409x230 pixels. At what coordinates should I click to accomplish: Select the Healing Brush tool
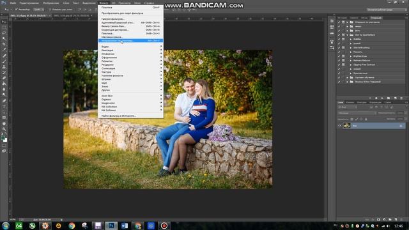pyautogui.click(x=4, y=56)
